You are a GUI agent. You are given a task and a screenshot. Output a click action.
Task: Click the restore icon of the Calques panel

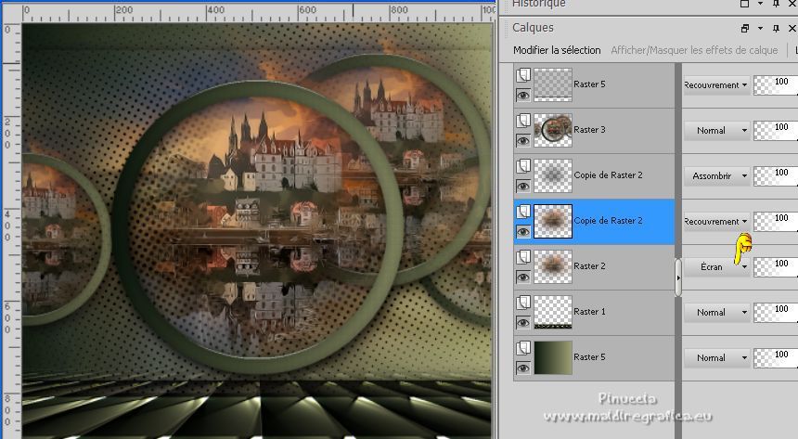coord(745,29)
